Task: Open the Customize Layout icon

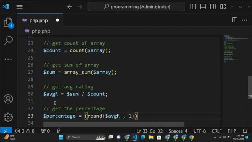Action: [223, 7]
